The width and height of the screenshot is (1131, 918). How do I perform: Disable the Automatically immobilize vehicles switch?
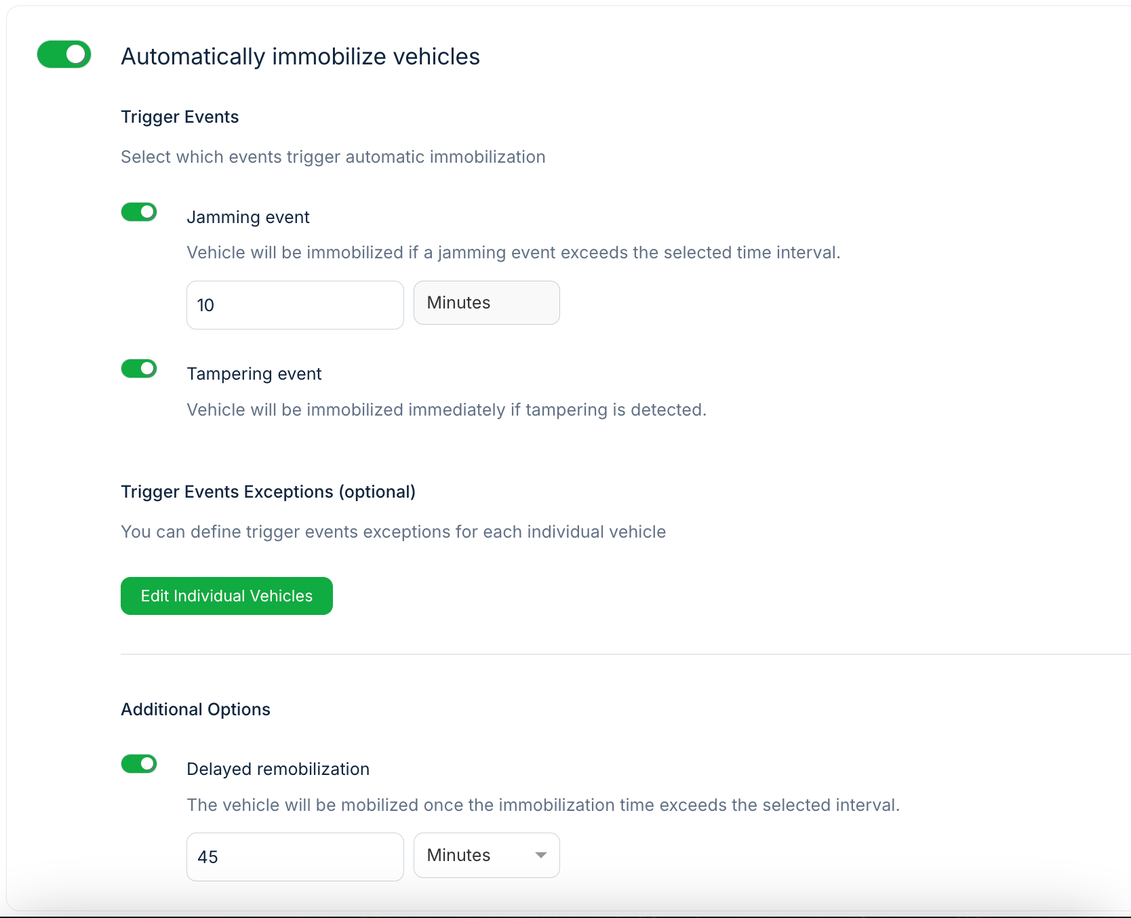64,54
